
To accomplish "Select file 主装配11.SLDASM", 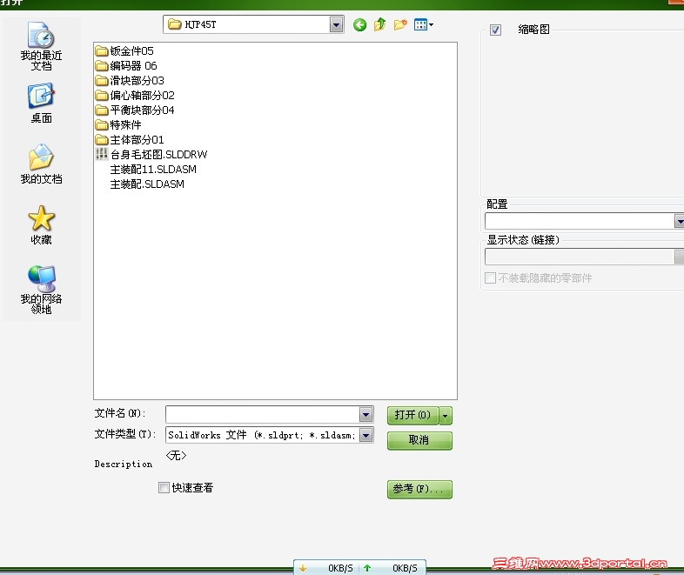I will (153, 169).
